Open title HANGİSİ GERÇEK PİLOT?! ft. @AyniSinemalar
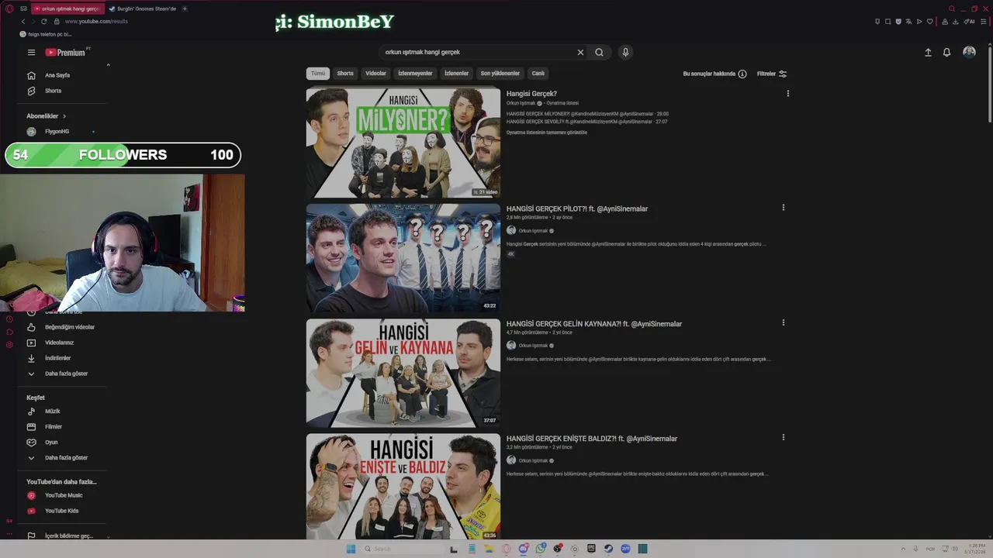This screenshot has height=558, width=993. pyautogui.click(x=577, y=208)
